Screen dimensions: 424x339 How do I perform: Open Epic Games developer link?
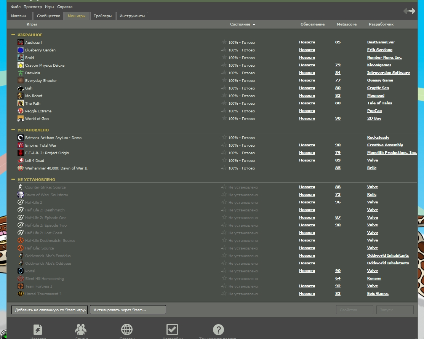pyautogui.click(x=378, y=293)
